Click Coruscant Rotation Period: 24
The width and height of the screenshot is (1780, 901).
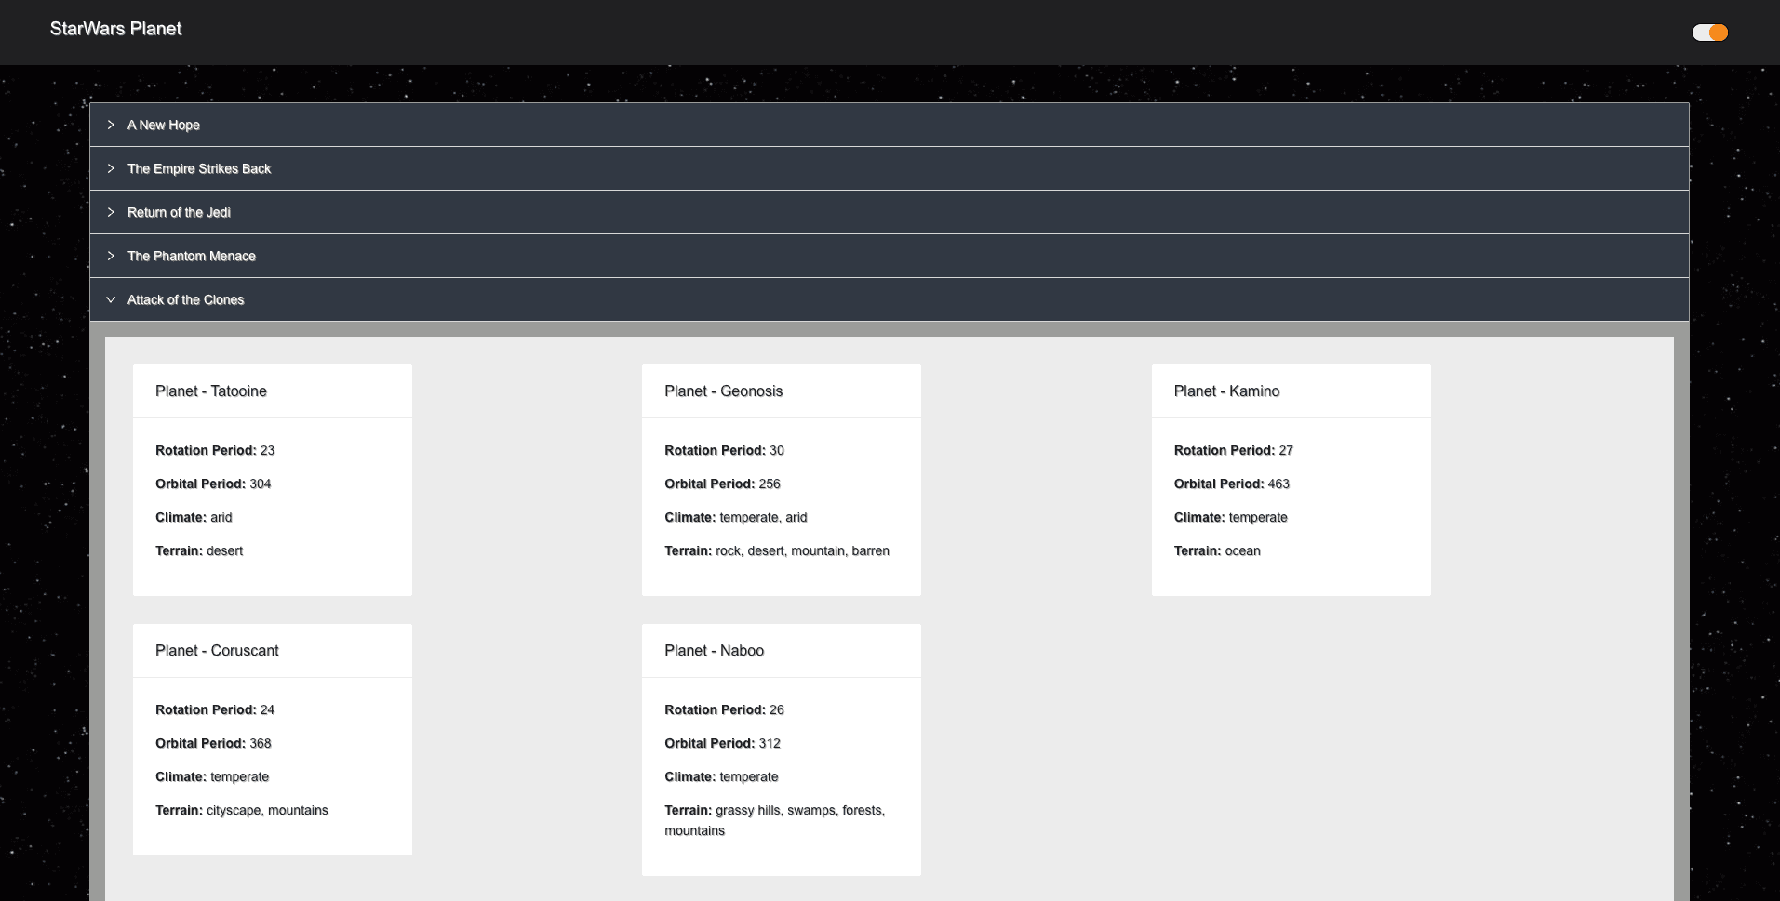point(215,709)
